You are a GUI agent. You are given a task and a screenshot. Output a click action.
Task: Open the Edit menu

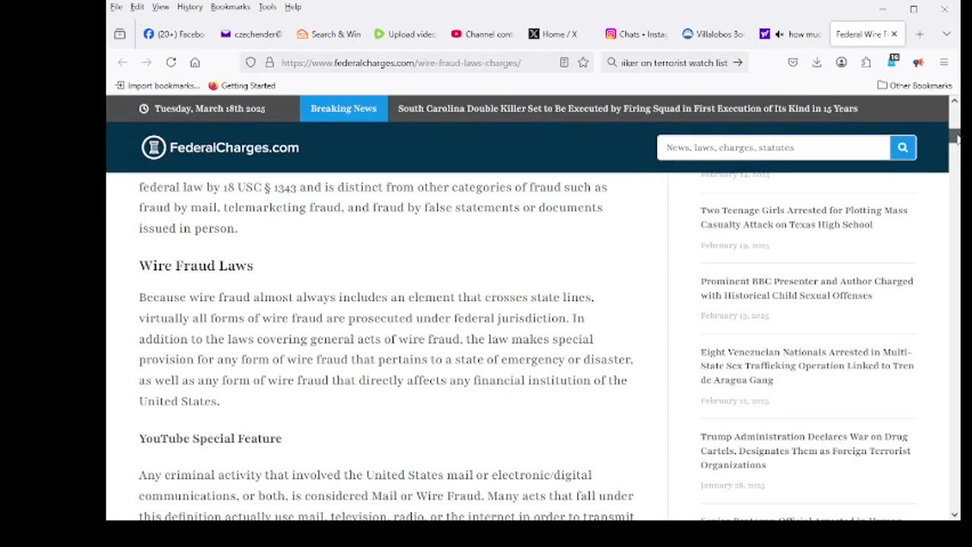coord(137,7)
